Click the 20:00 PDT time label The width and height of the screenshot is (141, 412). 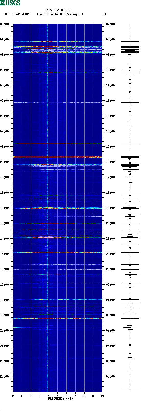(5, 331)
